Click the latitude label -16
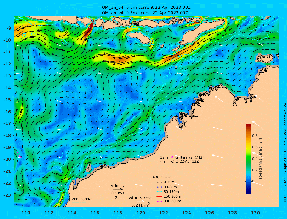 [x=8, y=112]
